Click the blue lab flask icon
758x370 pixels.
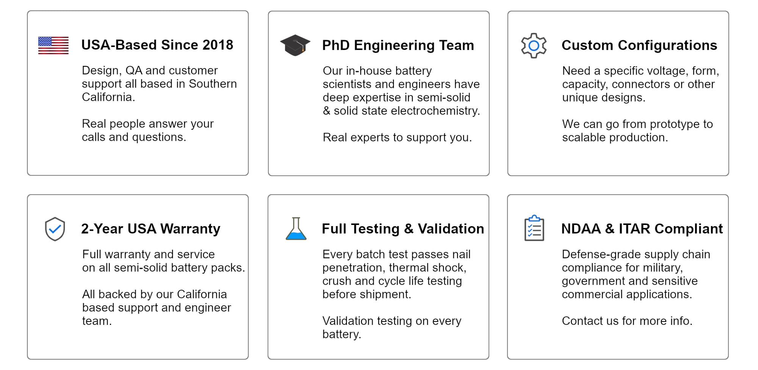(x=296, y=229)
